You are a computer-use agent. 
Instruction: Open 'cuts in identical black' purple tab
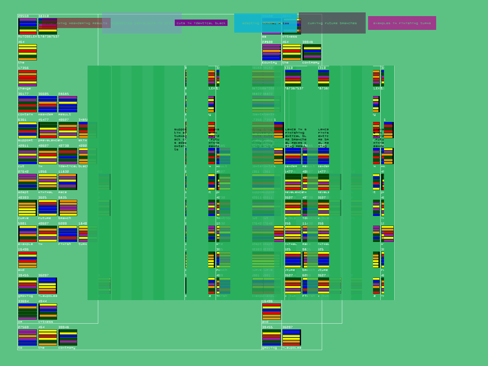tap(201, 23)
